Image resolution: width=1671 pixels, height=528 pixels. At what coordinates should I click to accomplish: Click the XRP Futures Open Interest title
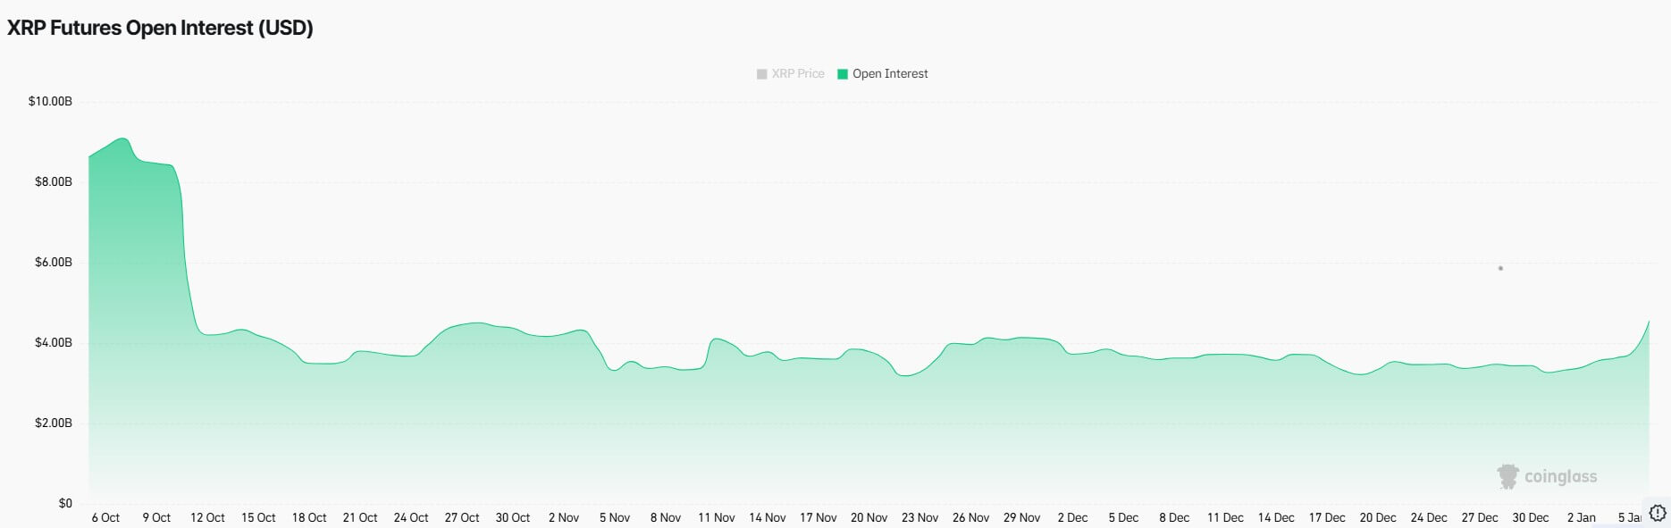click(160, 28)
